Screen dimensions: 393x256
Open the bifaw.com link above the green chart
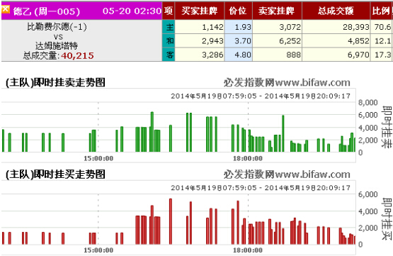click(312, 82)
